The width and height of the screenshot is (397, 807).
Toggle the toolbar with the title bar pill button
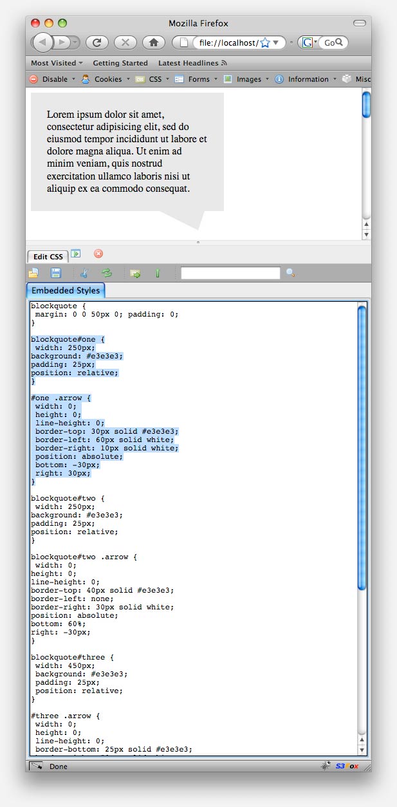(360, 23)
